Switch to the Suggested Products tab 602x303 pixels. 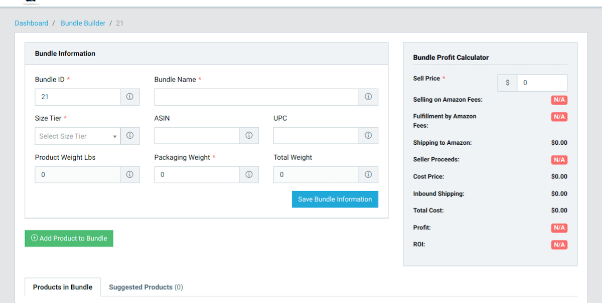(145, 287)
